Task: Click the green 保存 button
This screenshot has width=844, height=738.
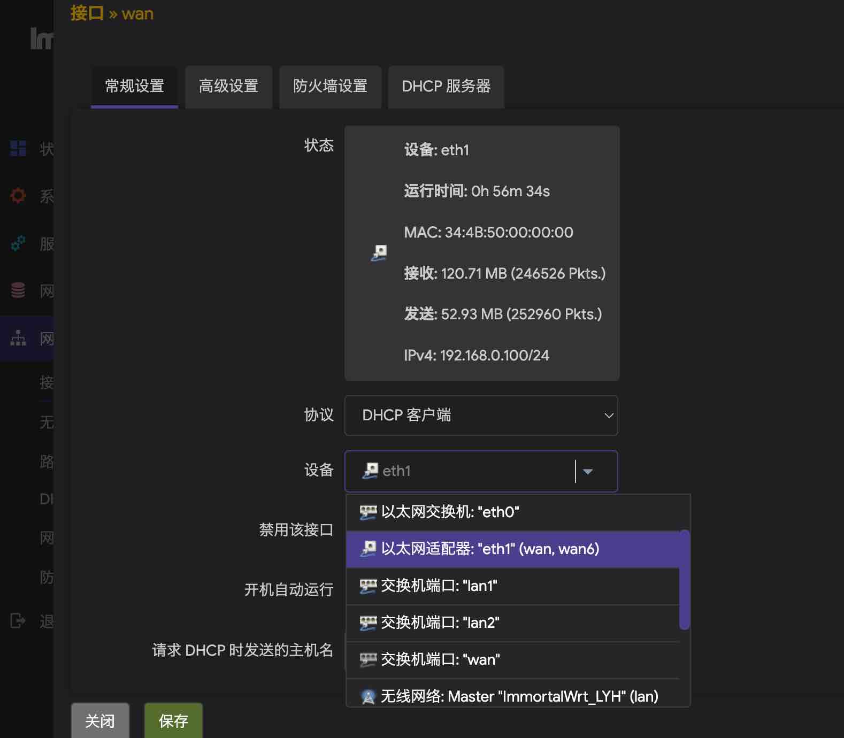Action: coord(173,720)
